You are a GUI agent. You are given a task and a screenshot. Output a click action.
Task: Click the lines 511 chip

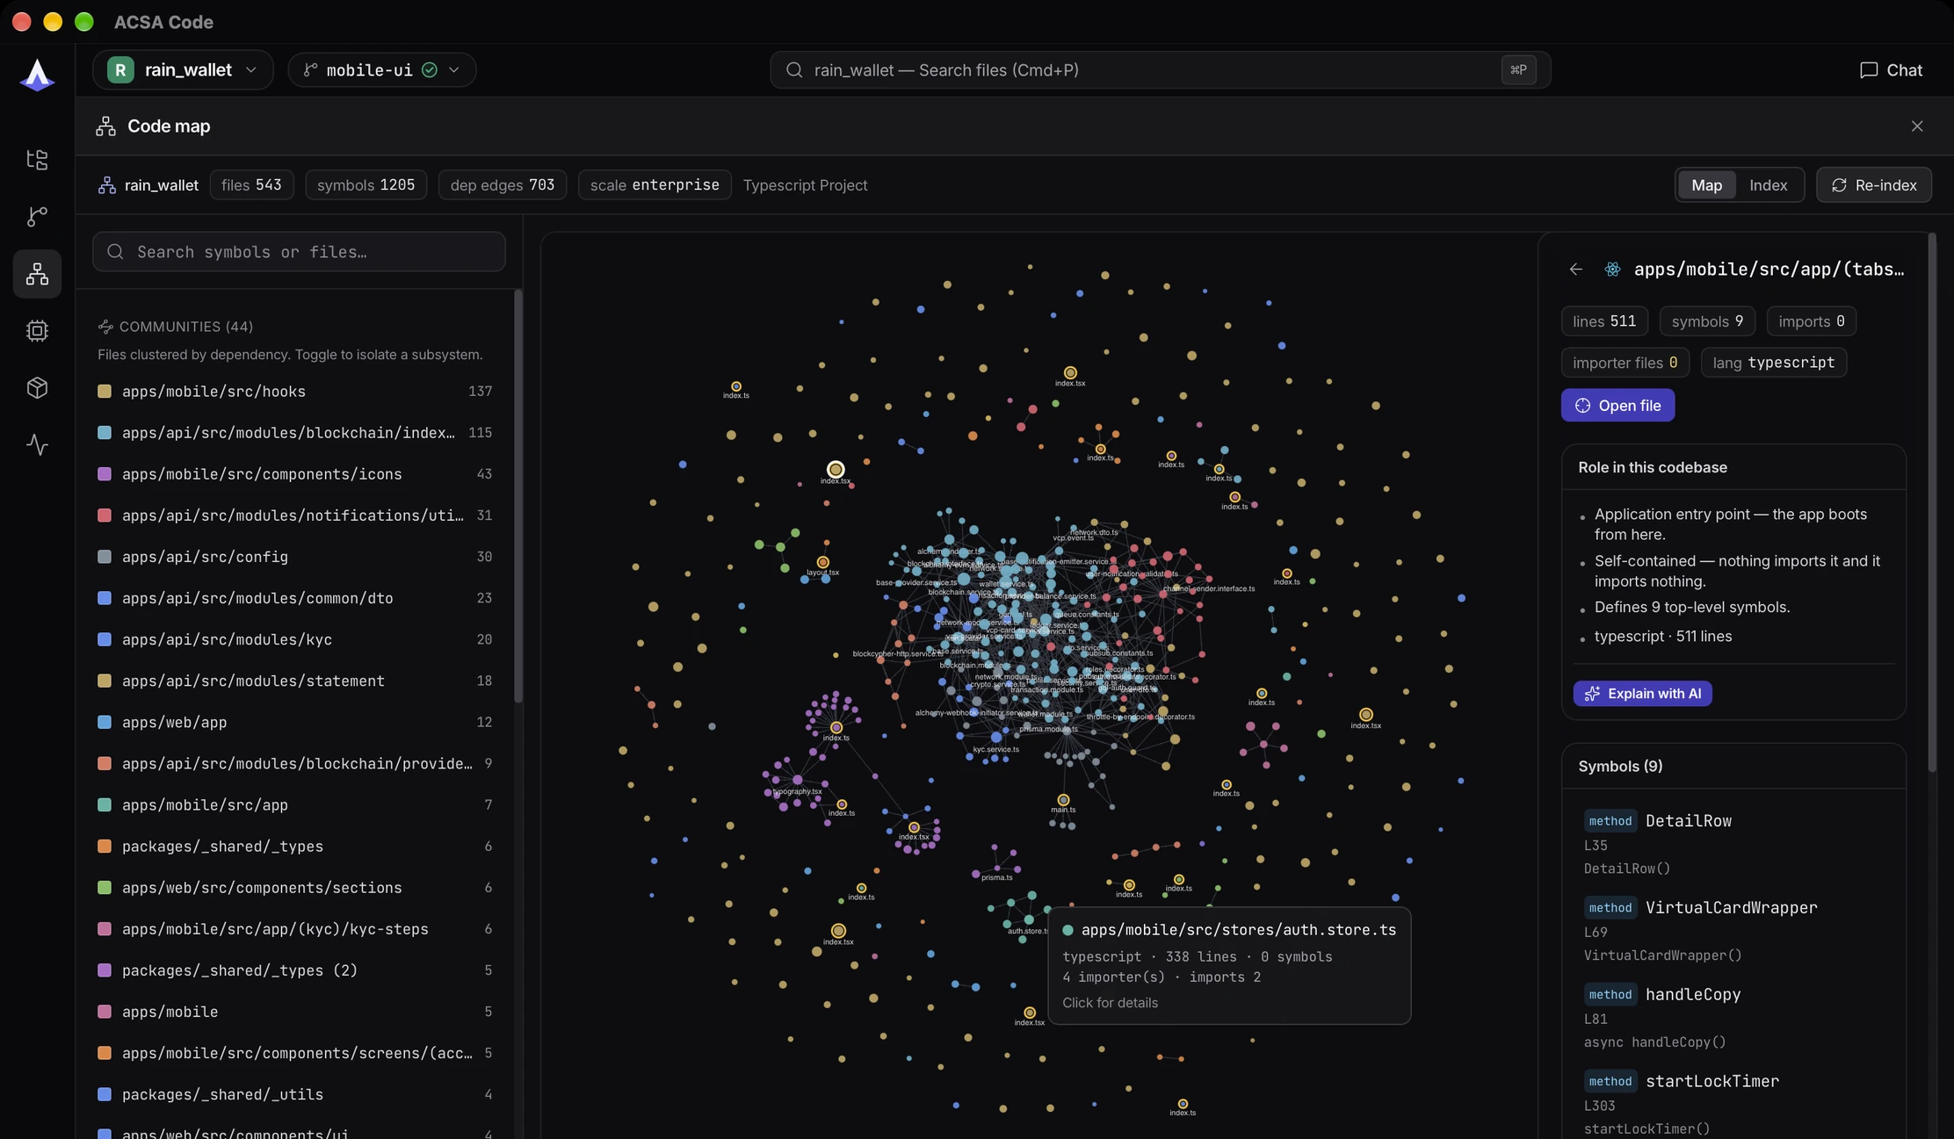1603,321
